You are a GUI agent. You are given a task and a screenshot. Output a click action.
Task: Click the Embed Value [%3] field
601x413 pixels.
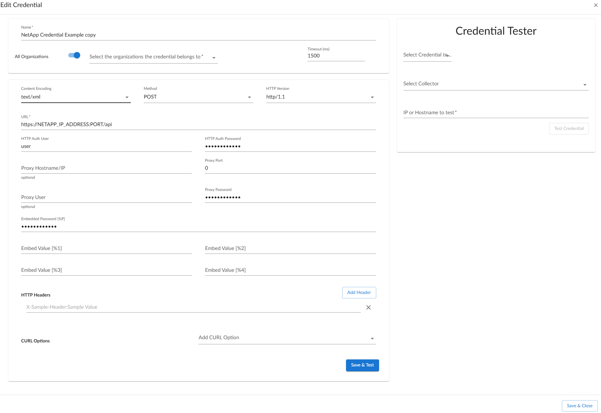coord(106,270)
